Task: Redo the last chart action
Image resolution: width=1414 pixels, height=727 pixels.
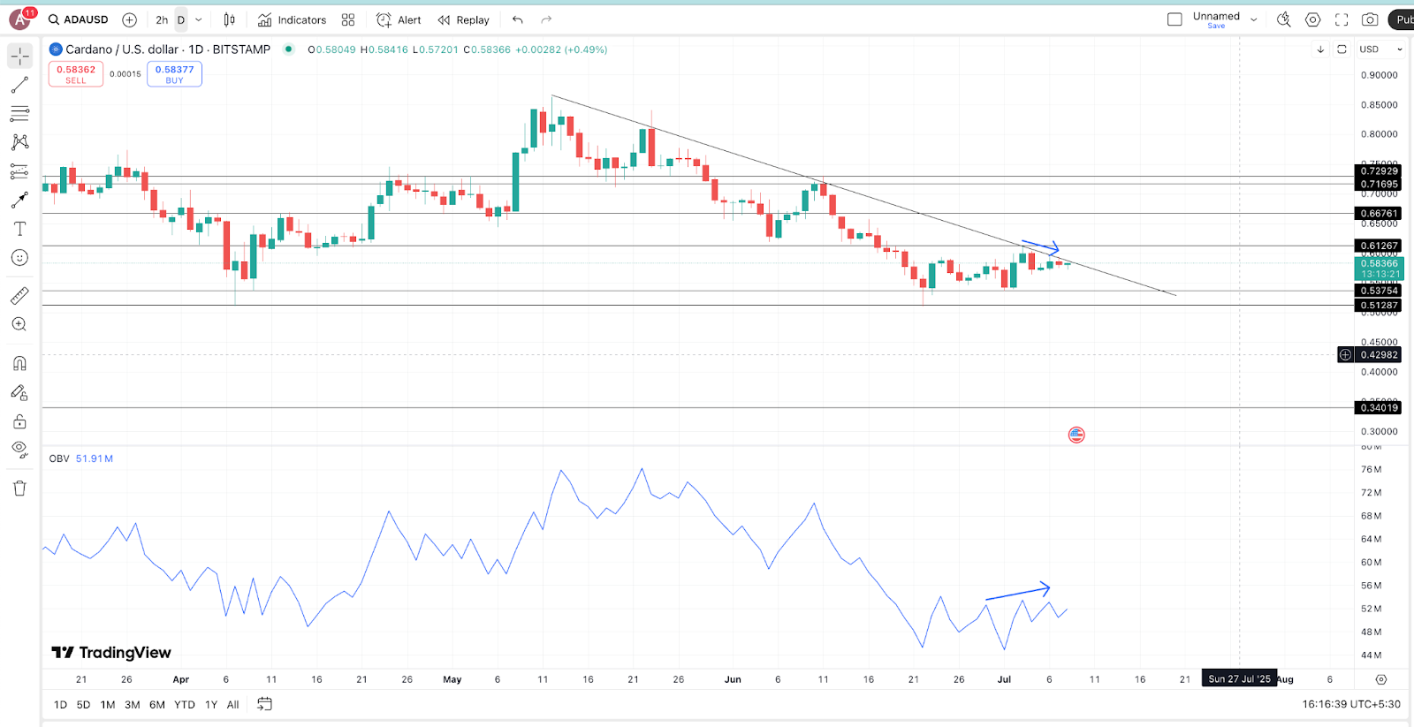Action: 546,19
